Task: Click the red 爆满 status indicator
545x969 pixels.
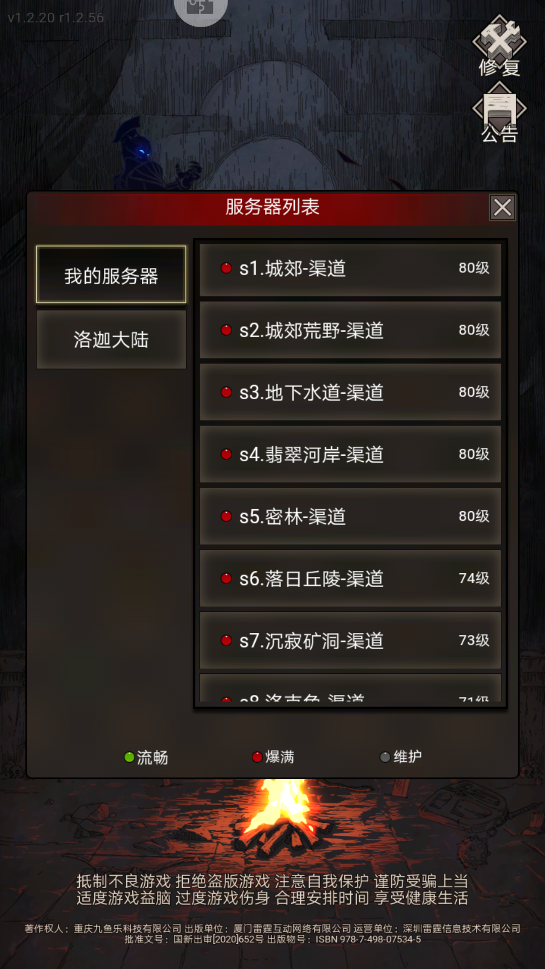Action: [257, 757]
